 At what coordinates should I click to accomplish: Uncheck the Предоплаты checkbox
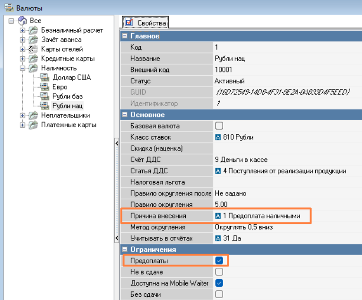tap(219, 261)
